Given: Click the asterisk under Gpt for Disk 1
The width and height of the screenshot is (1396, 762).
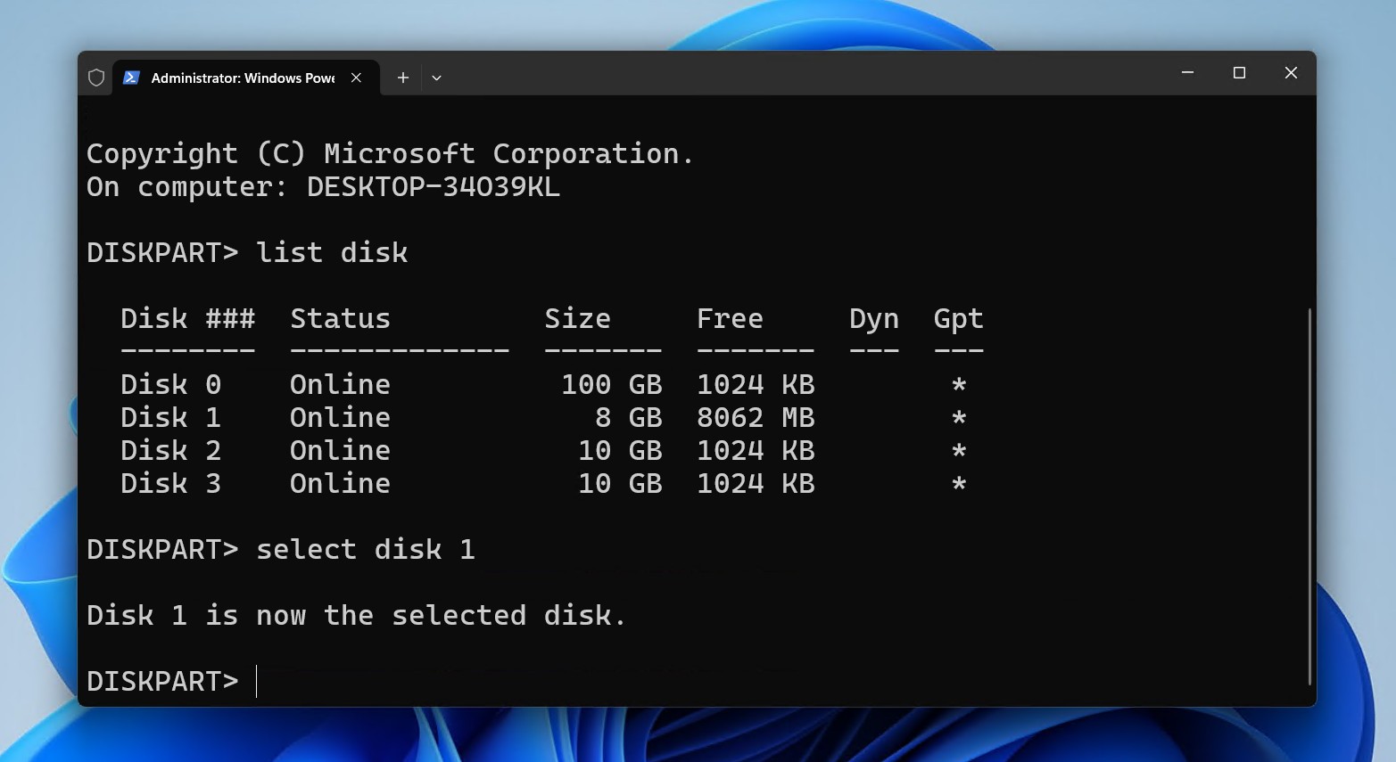Looking at the screenshot, I should click(957, 417).
